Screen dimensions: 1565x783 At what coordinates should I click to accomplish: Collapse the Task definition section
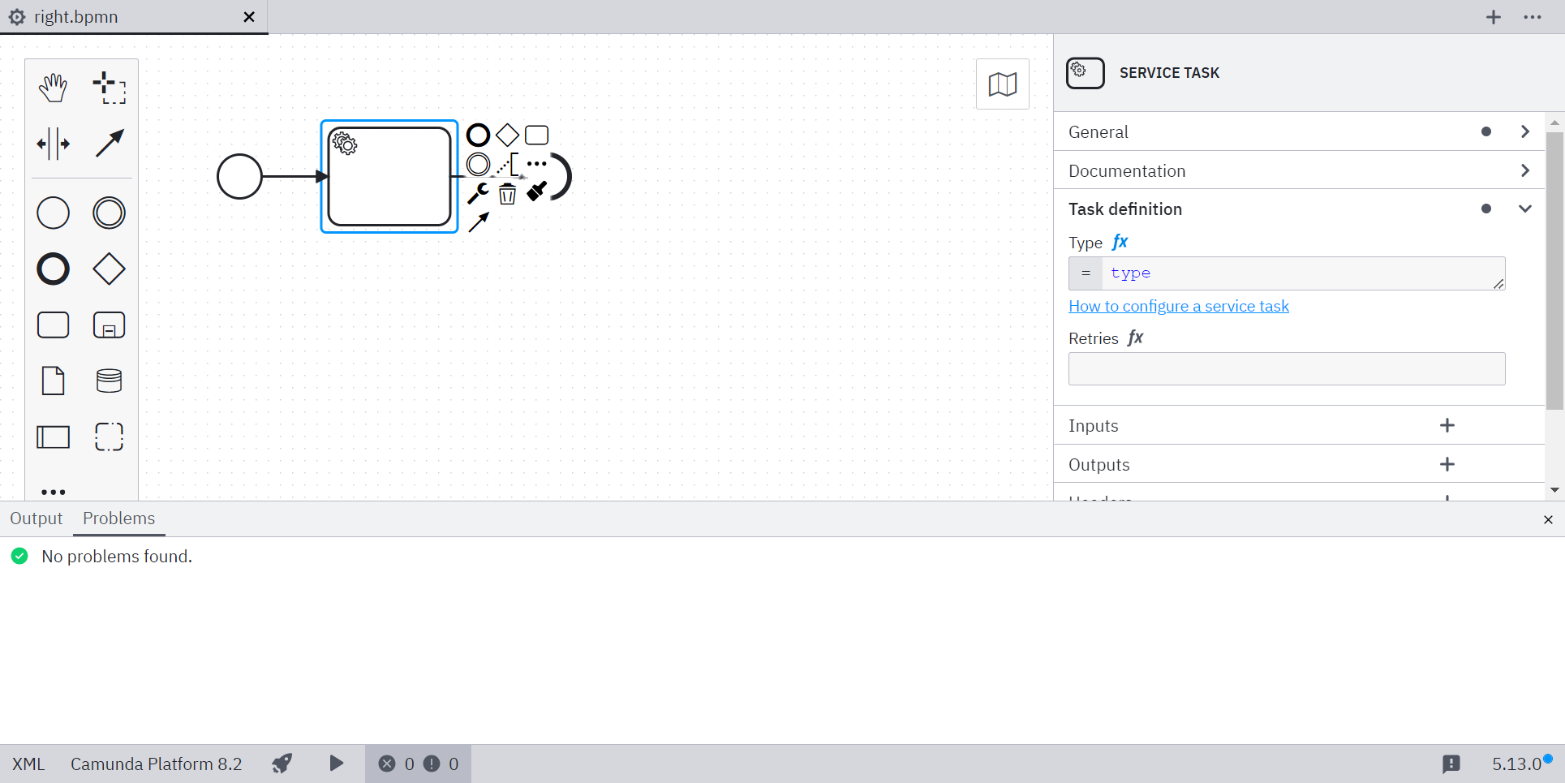coord(1525,209)
